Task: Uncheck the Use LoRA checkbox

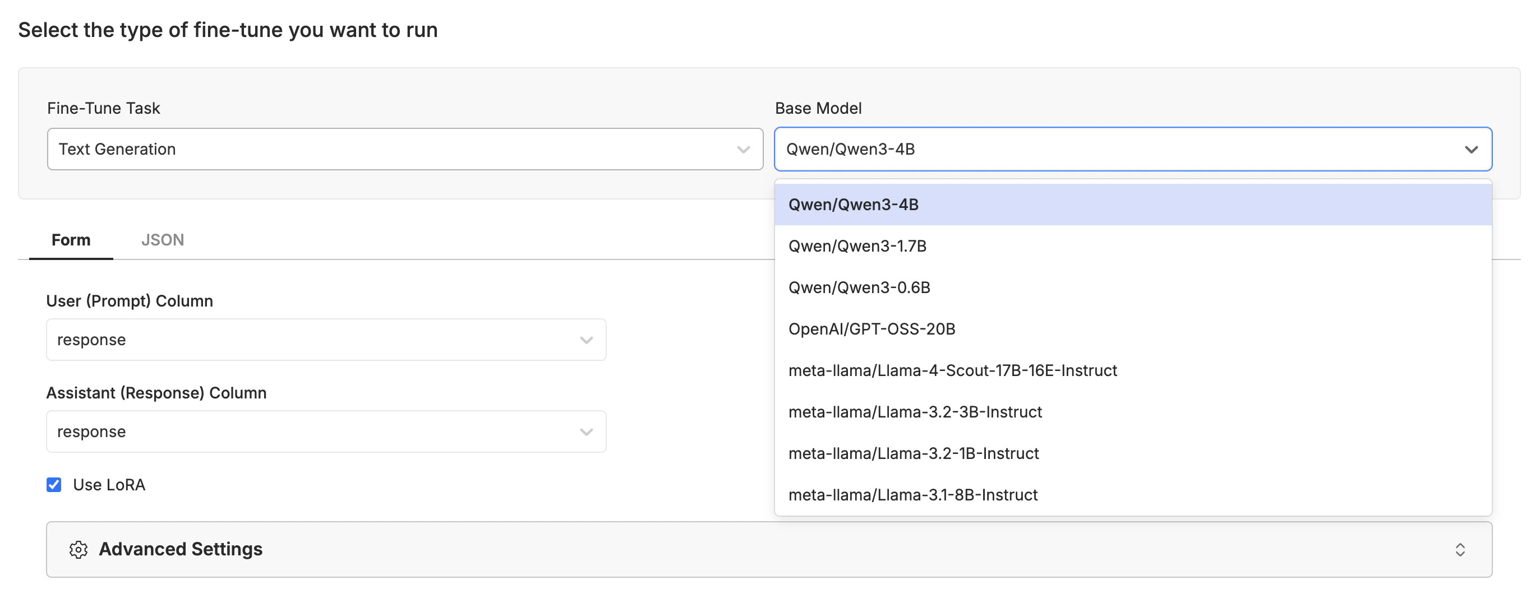Action: [54, 485]
